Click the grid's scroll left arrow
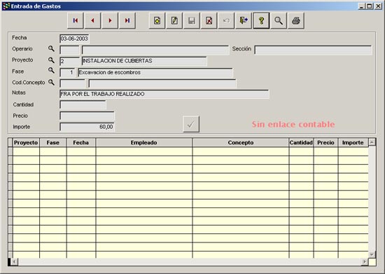 pos(14,262)
